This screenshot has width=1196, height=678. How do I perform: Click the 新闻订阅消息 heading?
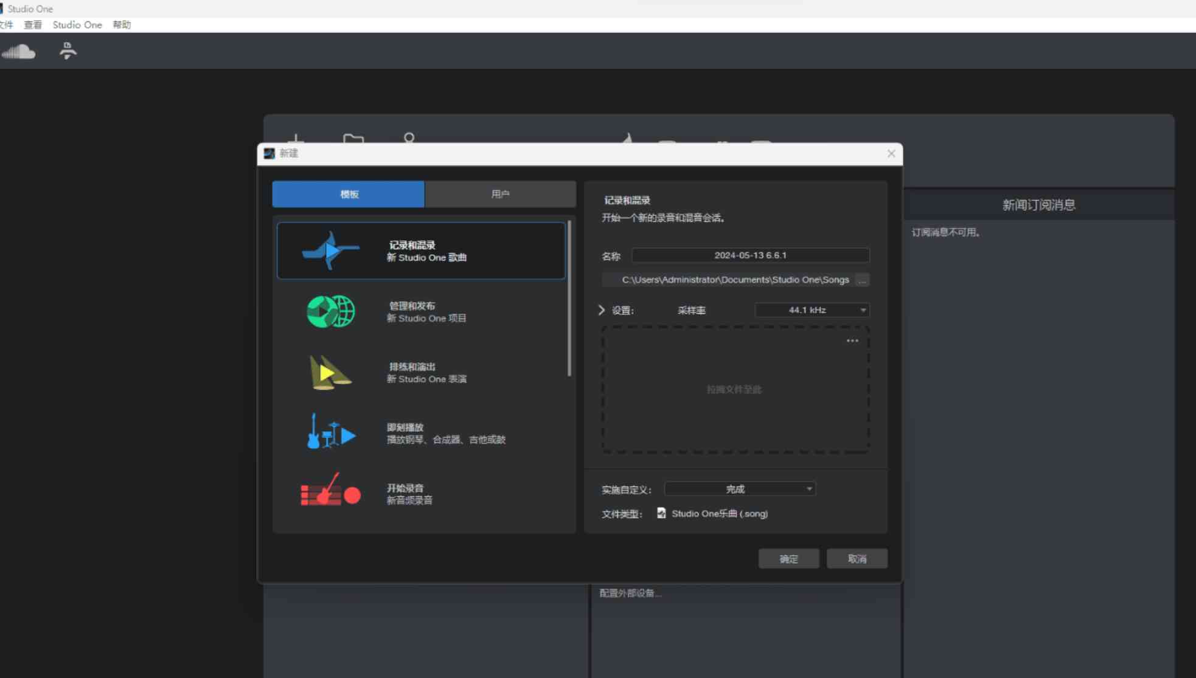coord(1038,205)
